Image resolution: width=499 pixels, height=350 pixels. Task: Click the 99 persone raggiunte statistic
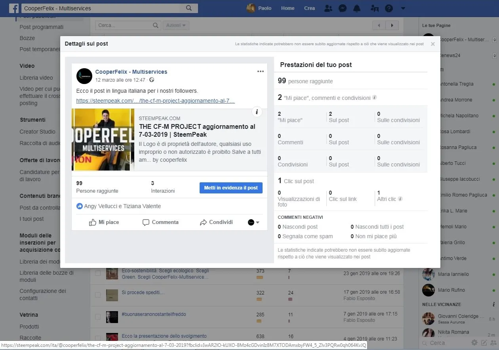click(305, 81)
